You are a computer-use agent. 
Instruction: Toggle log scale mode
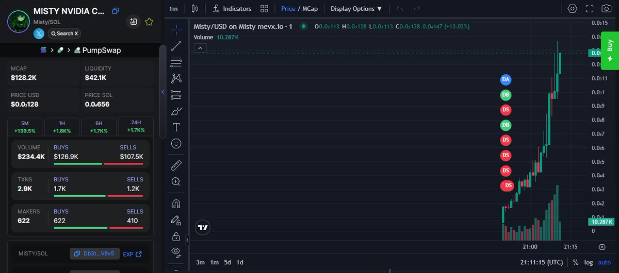click(589, 262)
